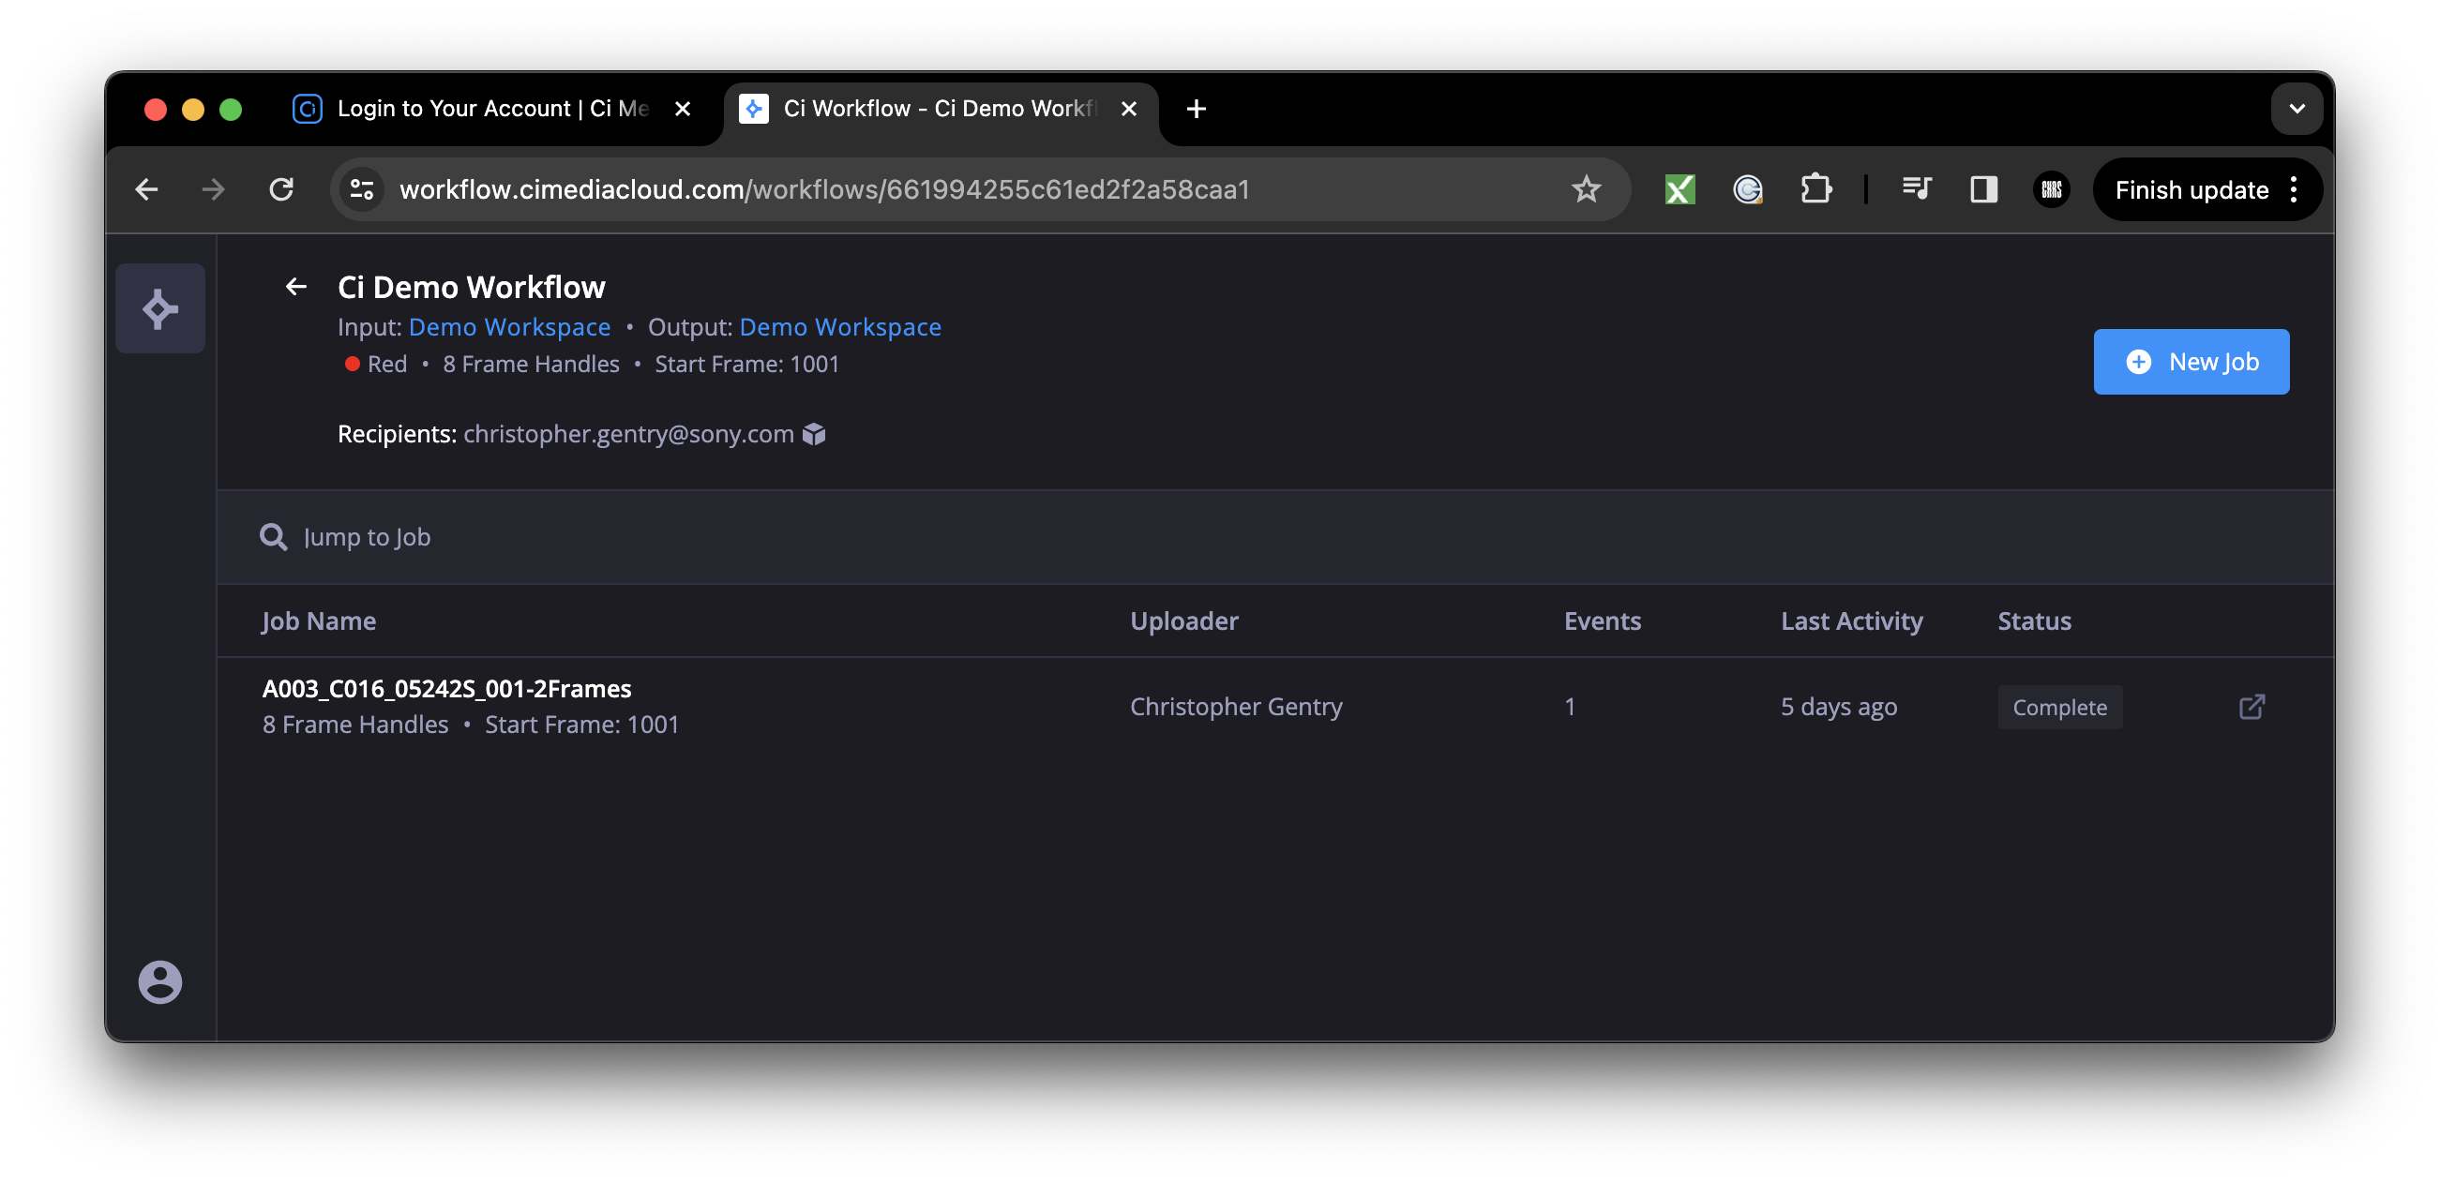Select the Ci Workflow - Ci Demo Workflow tab
The width and height of the screenshot is (2440, 1181).
coord(940,109)
